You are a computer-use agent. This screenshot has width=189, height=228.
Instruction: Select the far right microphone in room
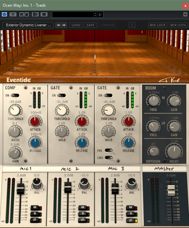click(x=141, y=37)
